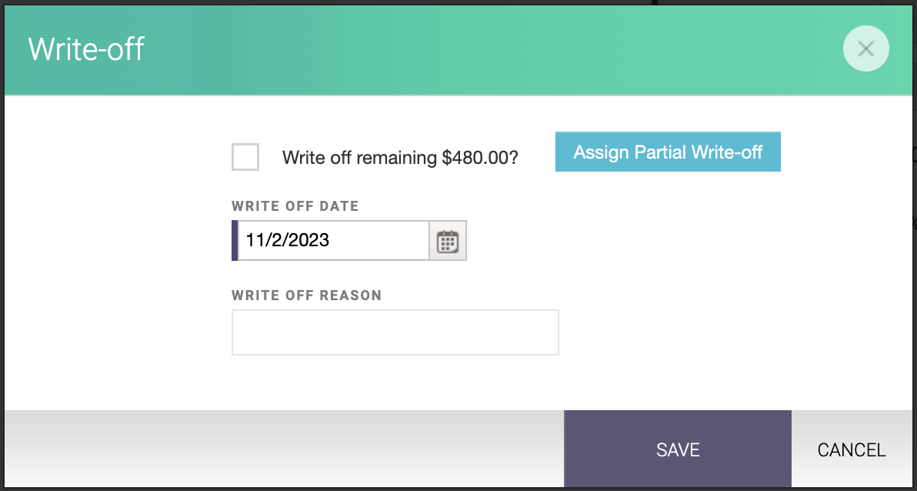Click the WRITE OFF DATE label

tap(295, 206)
